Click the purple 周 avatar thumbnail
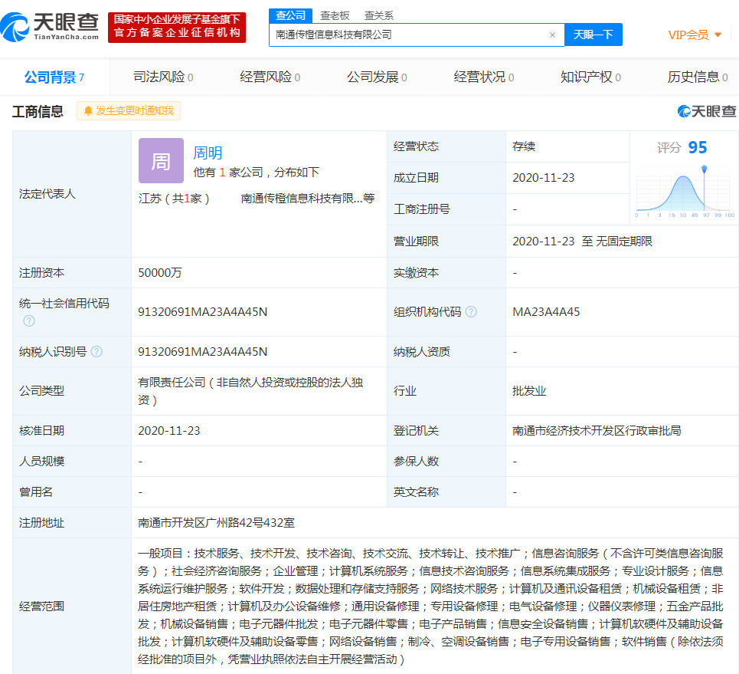 tap(161, 160)
